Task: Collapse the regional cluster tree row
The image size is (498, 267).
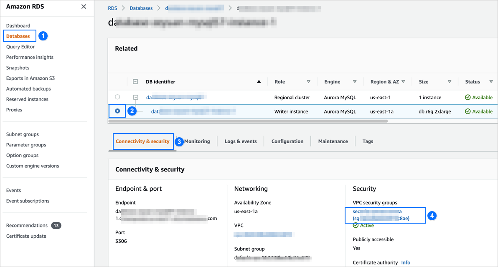Action: (135, 97)
